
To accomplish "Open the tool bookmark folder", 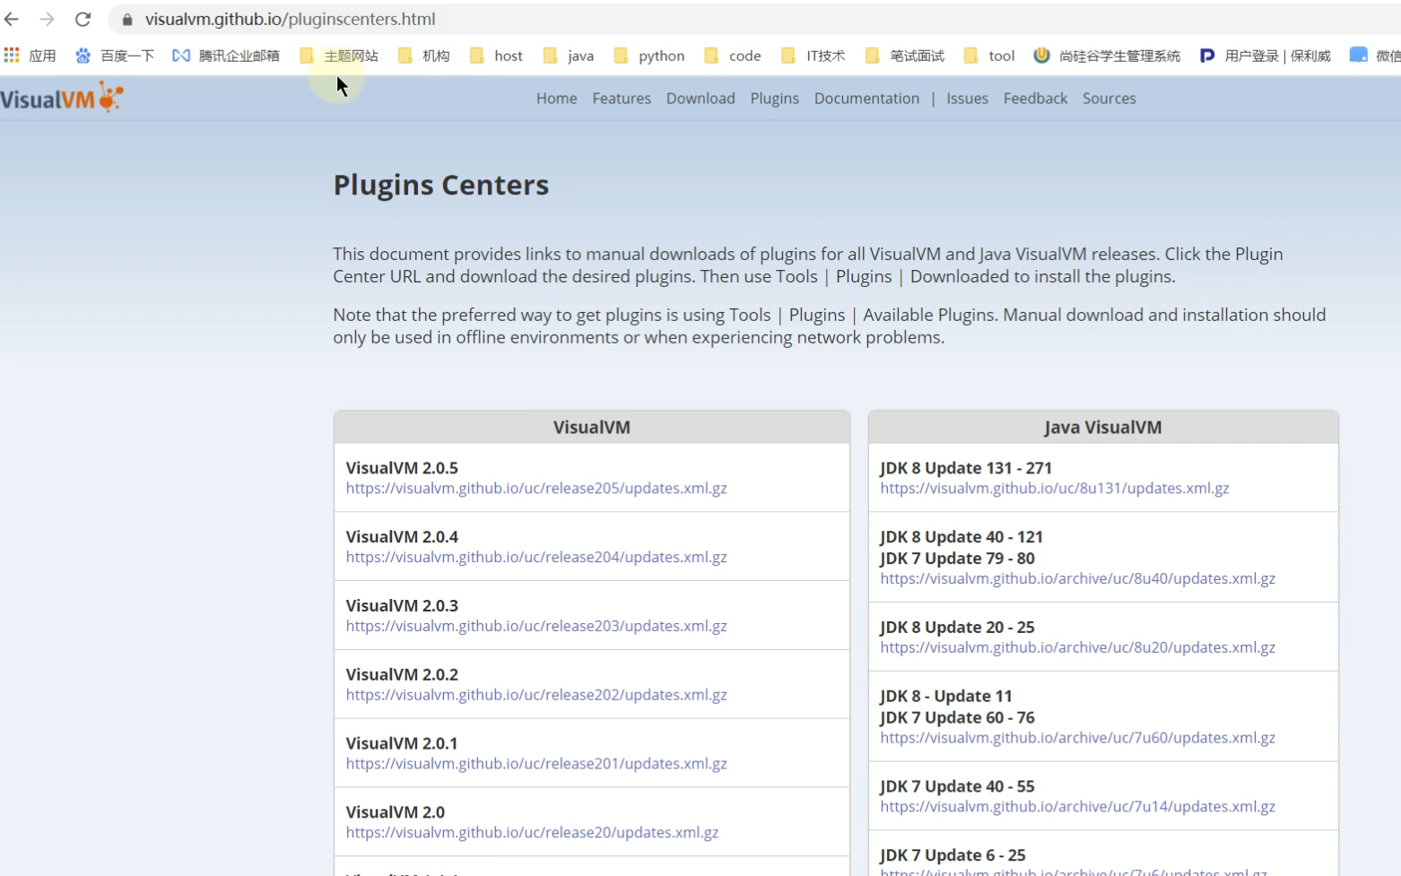I will 989,56.
